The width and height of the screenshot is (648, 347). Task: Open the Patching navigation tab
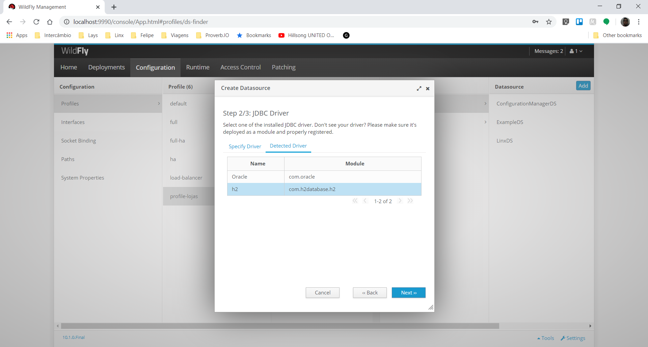pyautogui.click(x=284, y=67)
